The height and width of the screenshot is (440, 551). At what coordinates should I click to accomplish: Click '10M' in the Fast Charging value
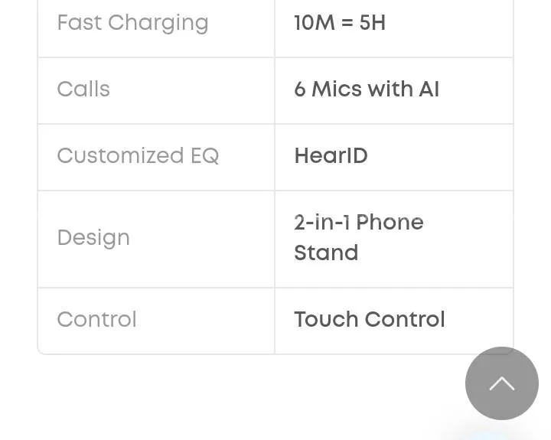tap(315, 23)
